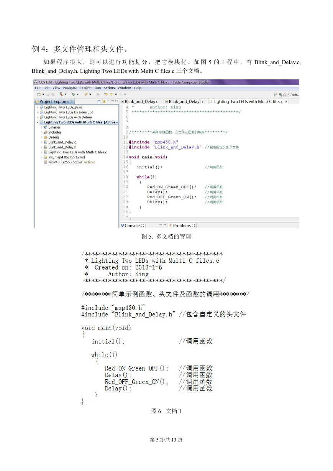
Task: Expand the Binaries node
Action: (42, 127)
